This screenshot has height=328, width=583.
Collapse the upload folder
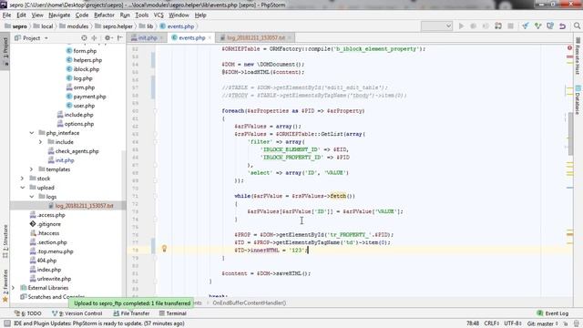(22, 188)
